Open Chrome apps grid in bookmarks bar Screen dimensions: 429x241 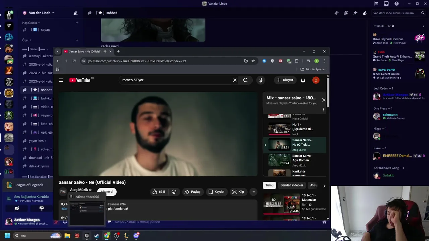point(58,69)
